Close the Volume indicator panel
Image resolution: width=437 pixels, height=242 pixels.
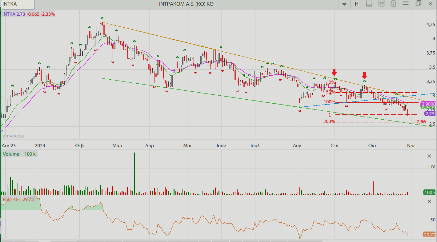[x=429, y=156]
